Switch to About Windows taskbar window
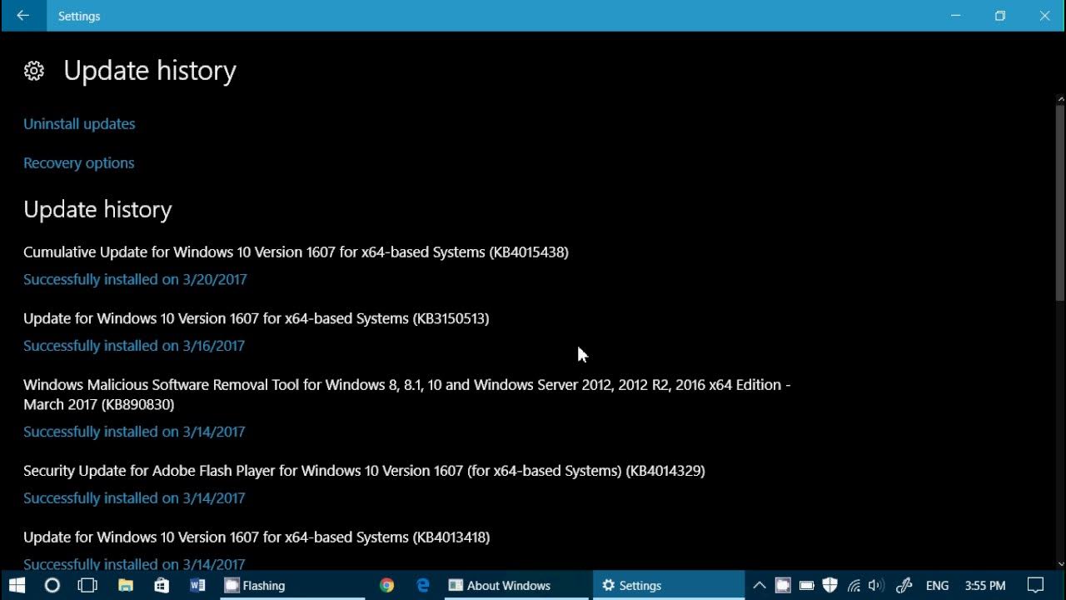Image resolution: width=1066 pixels, height=600 pixels. point(516,585)
